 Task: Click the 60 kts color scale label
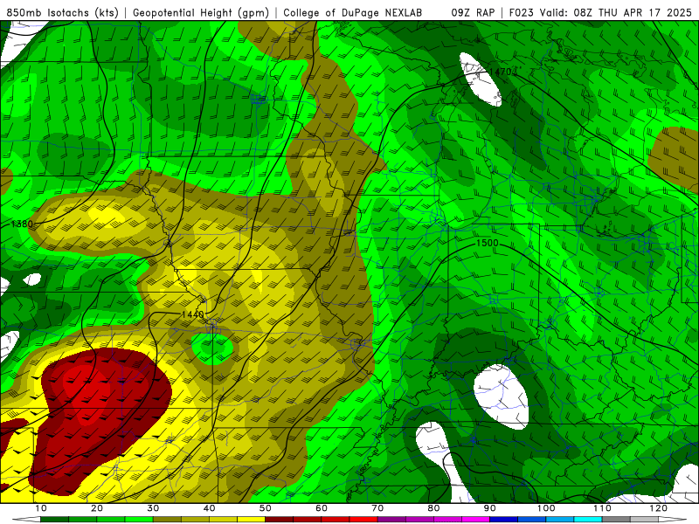coord(322,508)
